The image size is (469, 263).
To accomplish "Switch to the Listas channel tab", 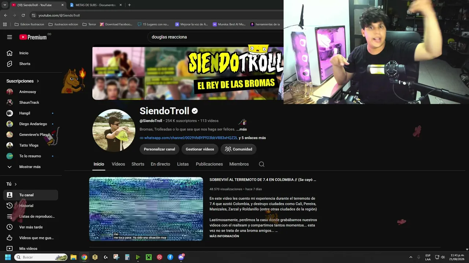I will 183,164.
